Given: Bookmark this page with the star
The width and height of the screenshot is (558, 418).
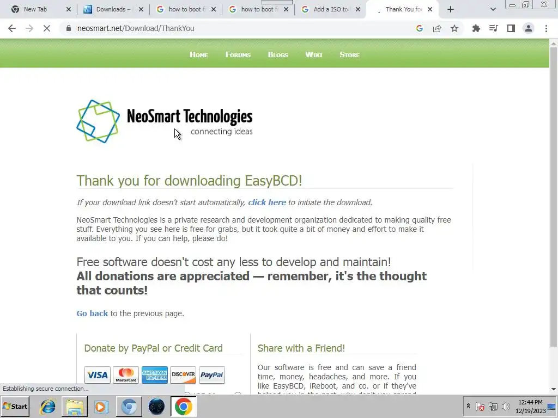Looking at the screenshot, I should (x=454, y=28).
